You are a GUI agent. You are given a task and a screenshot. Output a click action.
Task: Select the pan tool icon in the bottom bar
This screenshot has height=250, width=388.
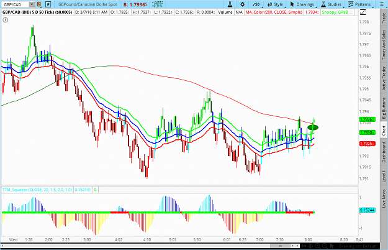pos(304,246)
